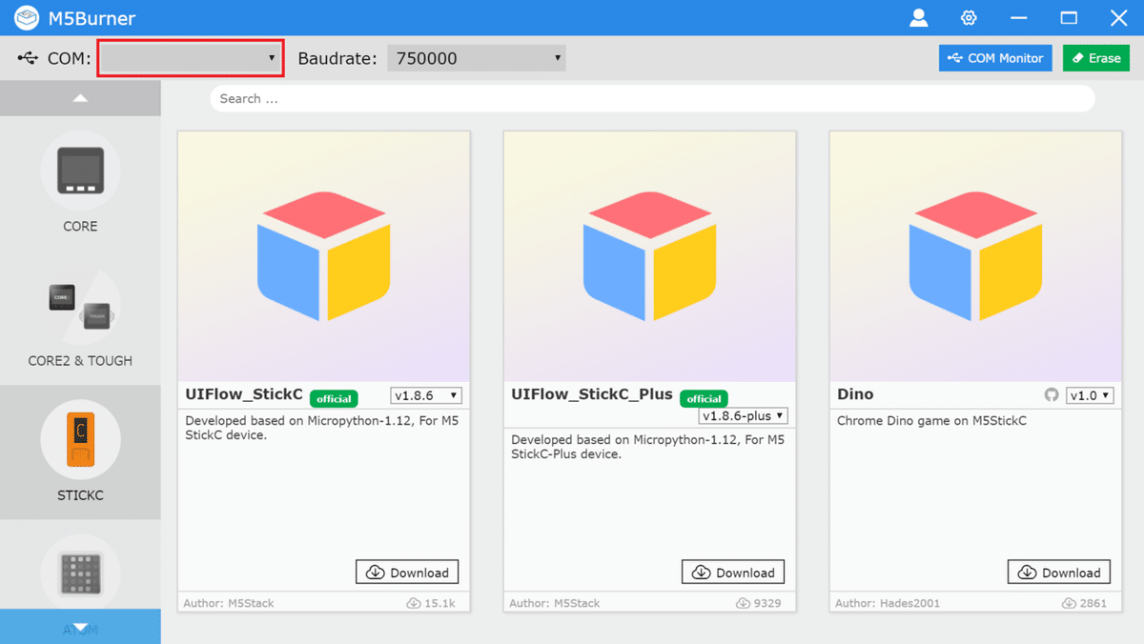
Task: Click the UIFlow_StickC cube thumbnail
Action: [324, 256]
